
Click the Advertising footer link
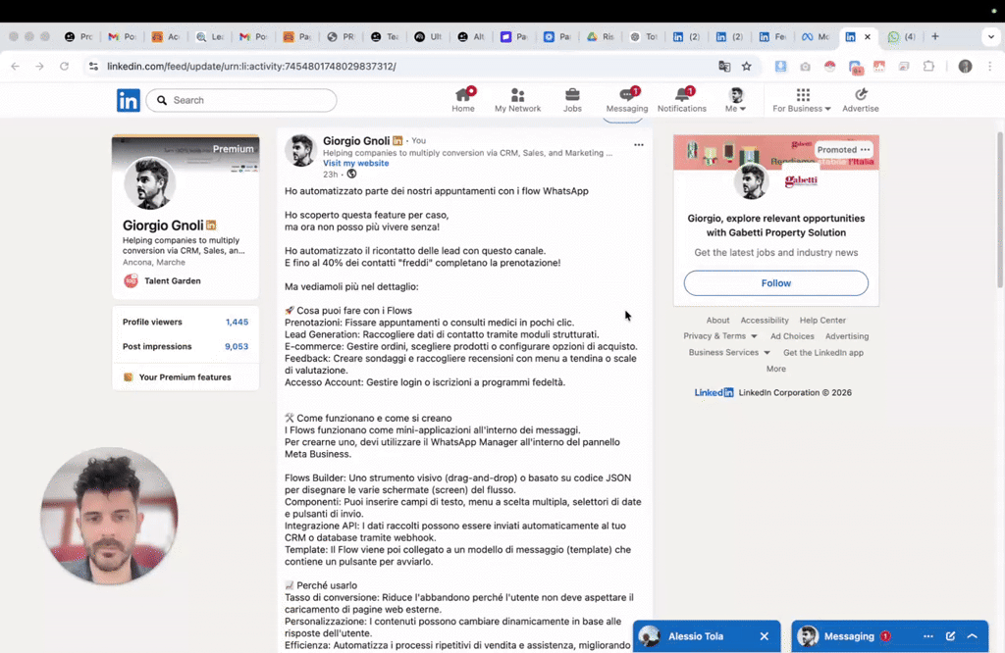(847, 336)
